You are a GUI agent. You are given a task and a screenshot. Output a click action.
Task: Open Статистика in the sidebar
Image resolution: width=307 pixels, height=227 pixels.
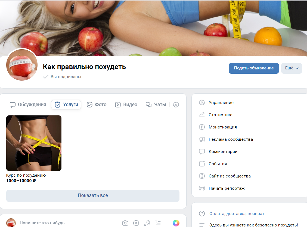[x=220, y=115]
